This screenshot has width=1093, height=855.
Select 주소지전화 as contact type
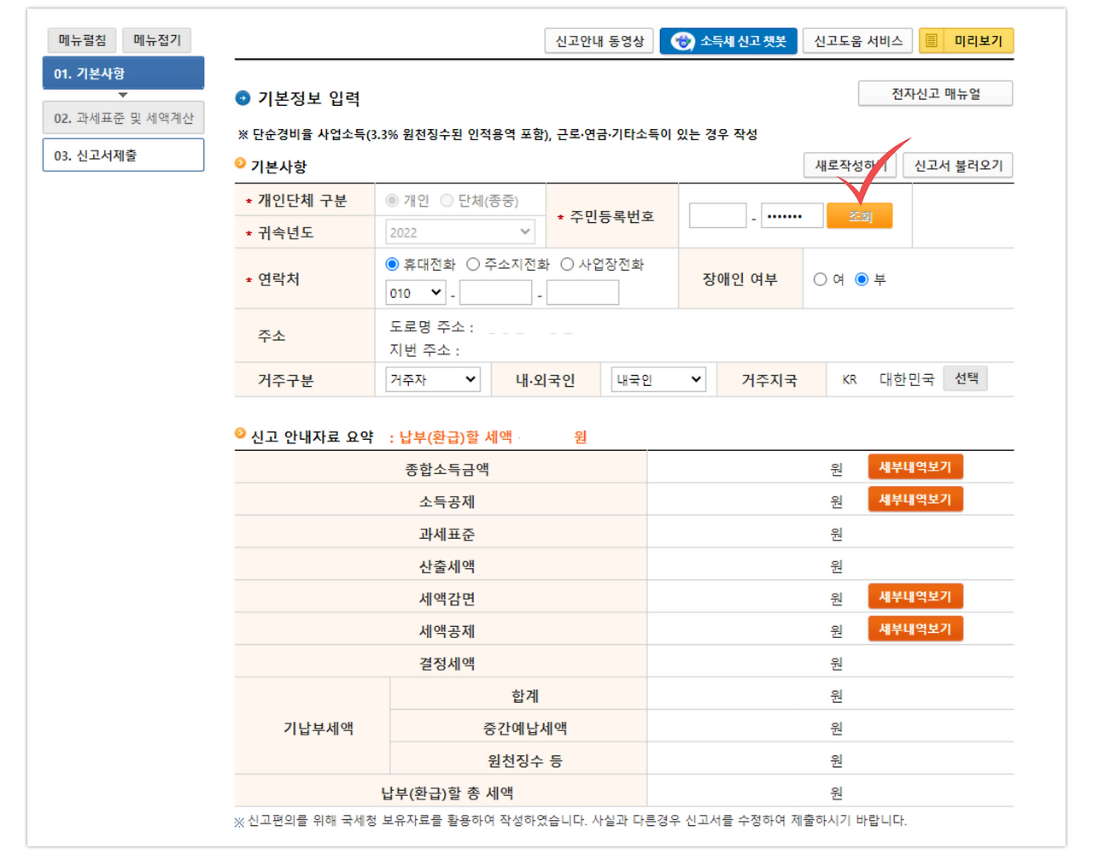[x=475, y=264]
